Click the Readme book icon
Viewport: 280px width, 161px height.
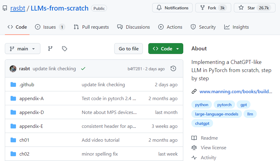(194, 138)
